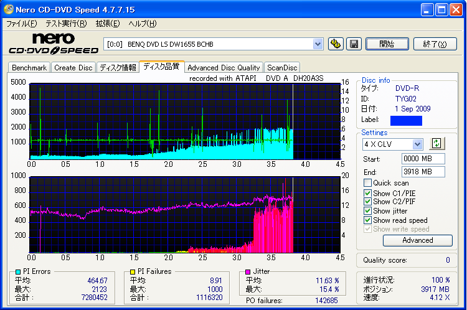The width and height of the screenshot is (467, 310).
Task: Click the TYG02 disc ID value
Action: [405, 98]
